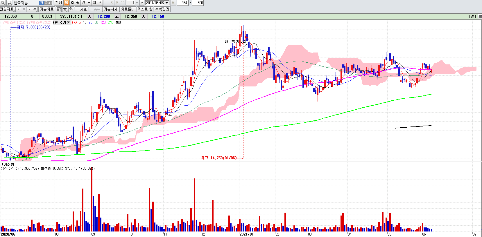Open the 텍스트 창 text window
This screenshot has height=237, width=482.
(x=145, y=9)
